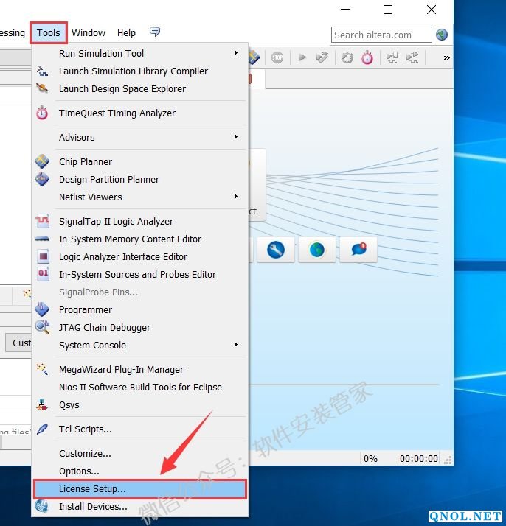Click the globe icon beside search box
This screenshot has width=506, height=526.
pyautogui.click(x=442, y=35)
